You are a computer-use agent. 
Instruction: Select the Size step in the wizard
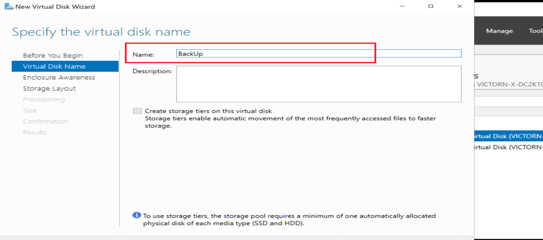tap(30, 111)
